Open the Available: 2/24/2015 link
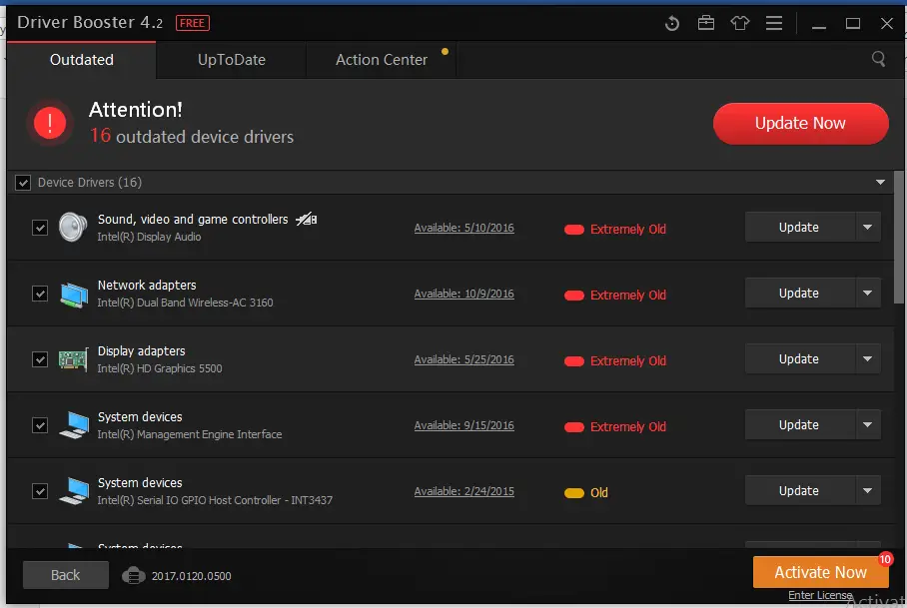Screen dimensions: 907x608 pos(463,491)
